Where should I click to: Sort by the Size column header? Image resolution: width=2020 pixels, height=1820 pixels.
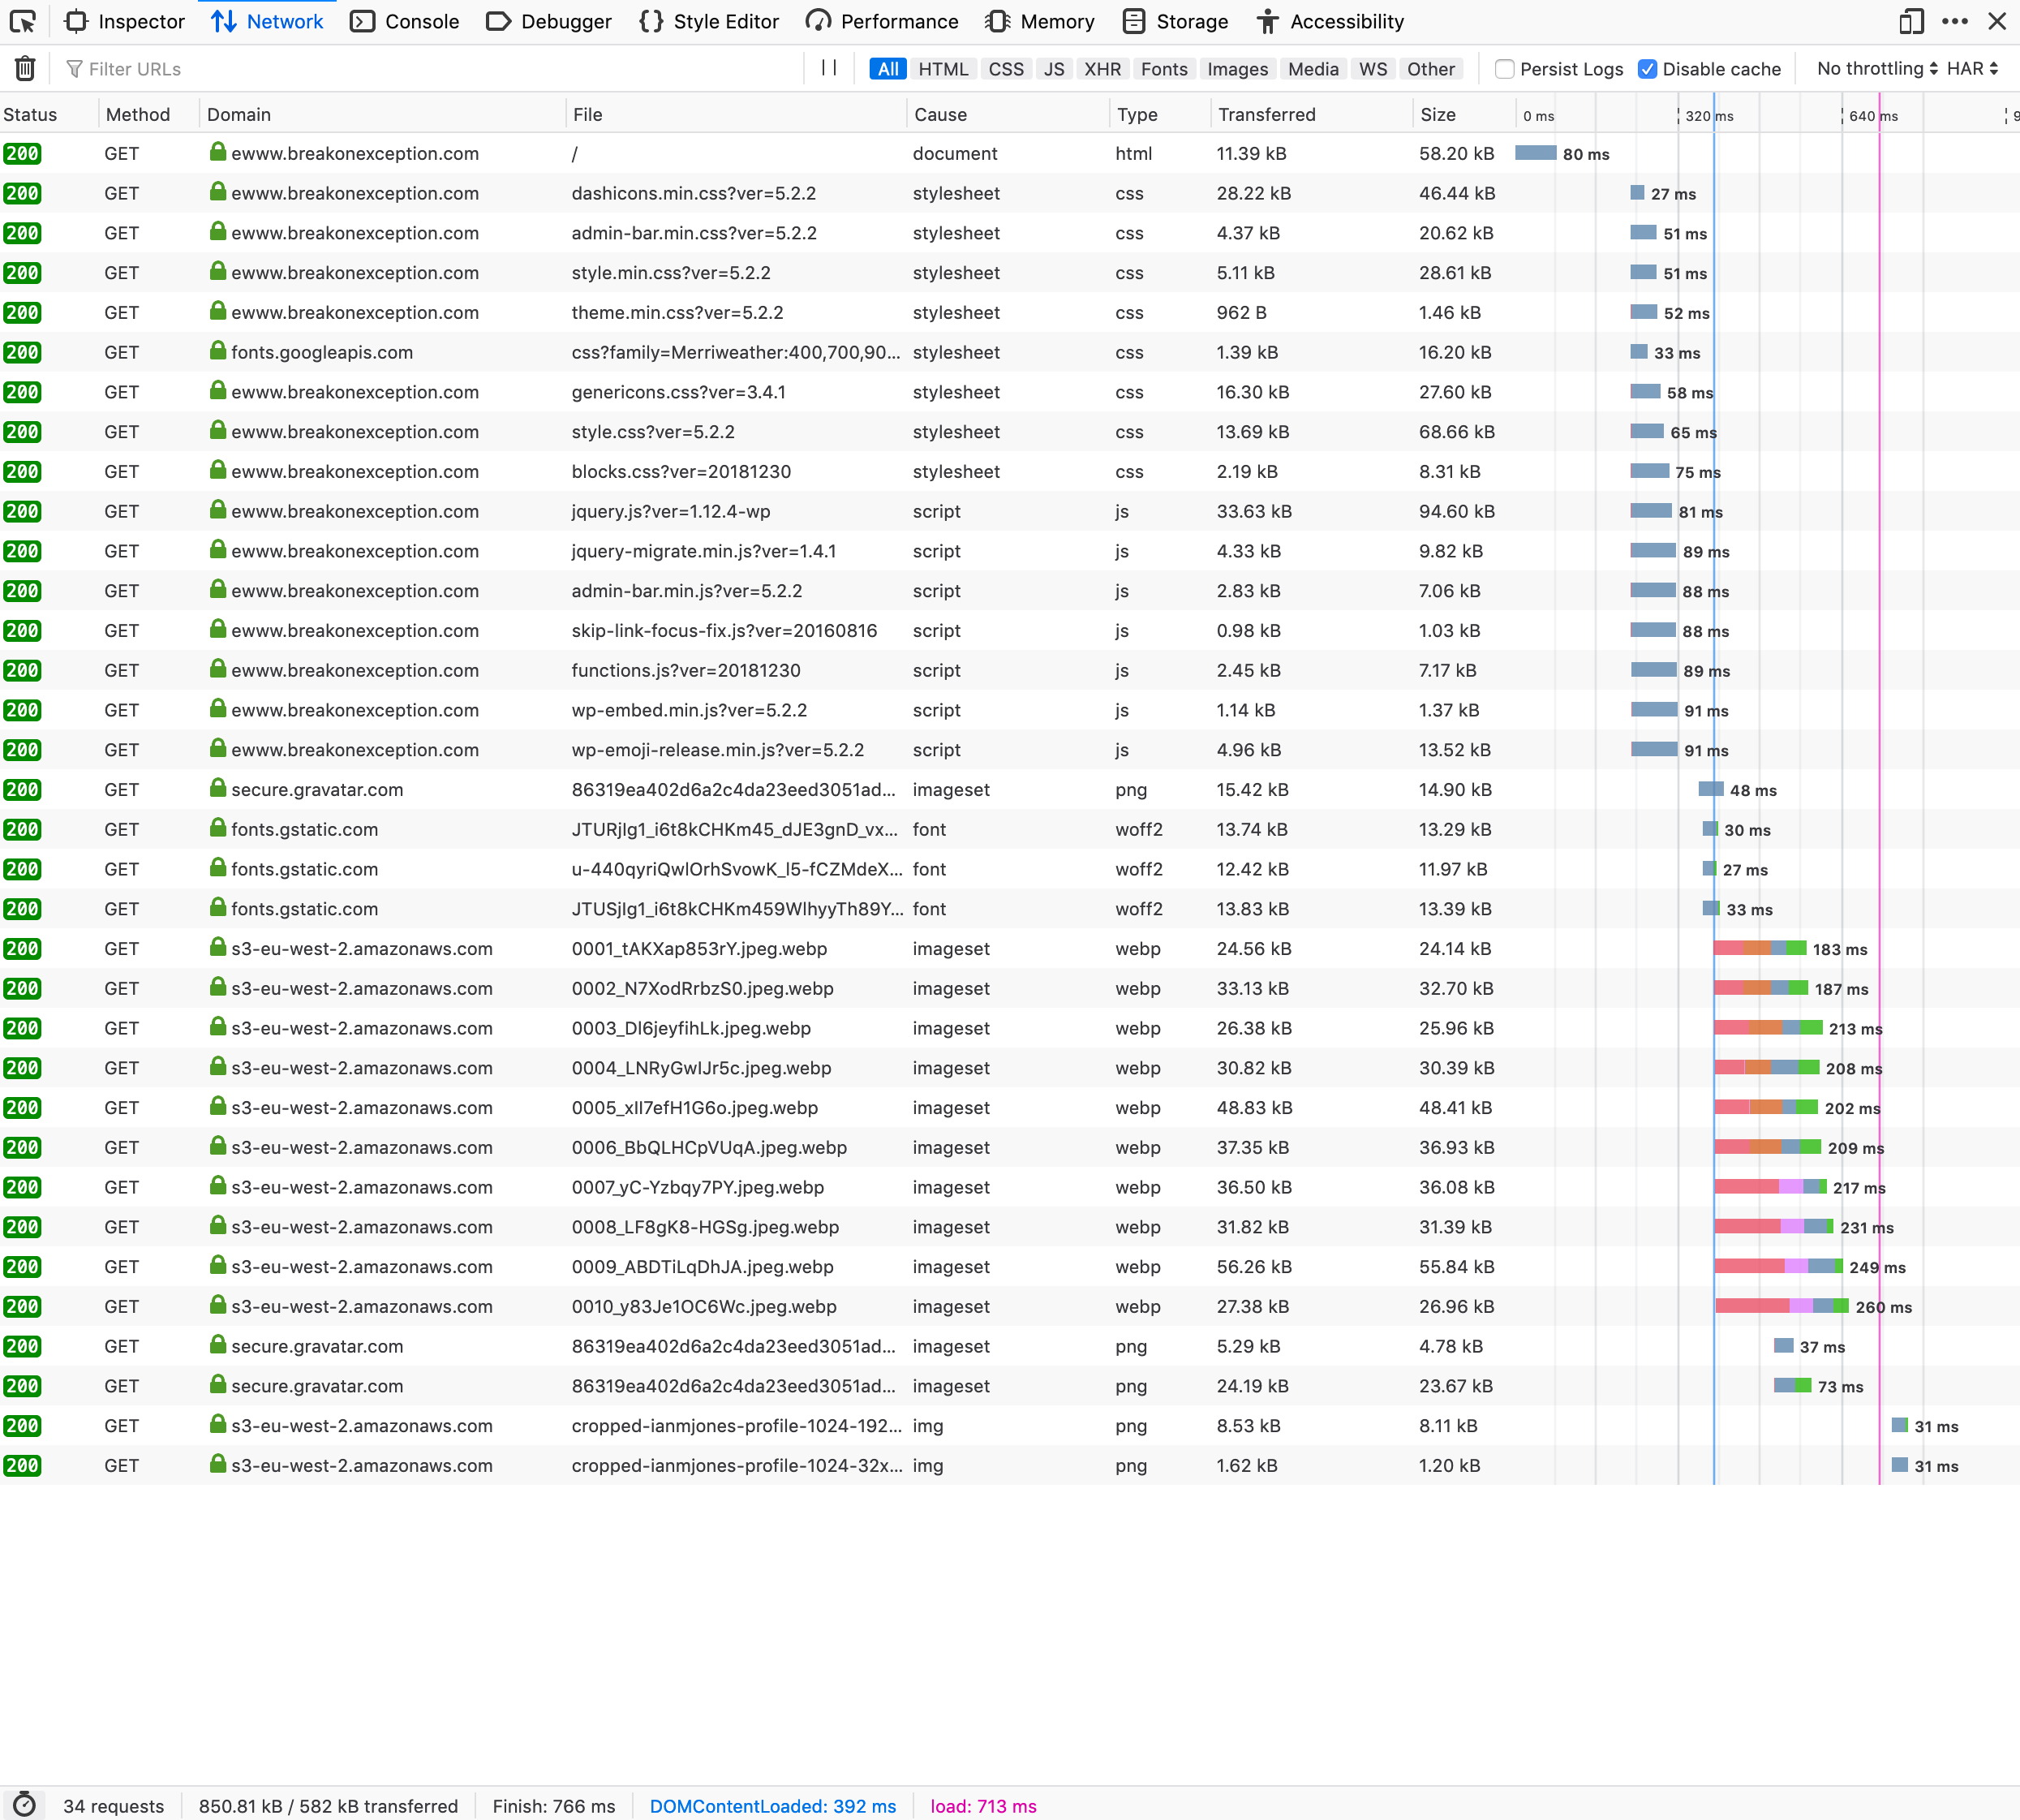pos(1463,114)
